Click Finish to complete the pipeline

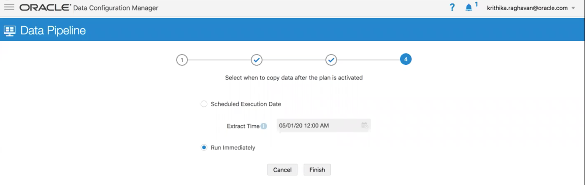(317, 170)
